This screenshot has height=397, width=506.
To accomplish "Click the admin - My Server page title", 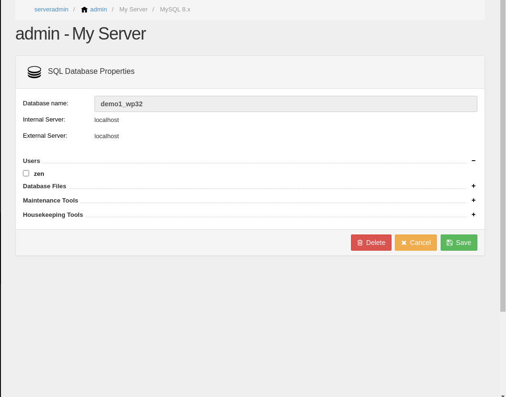I will pyautogui.click(x=81, y=33).
